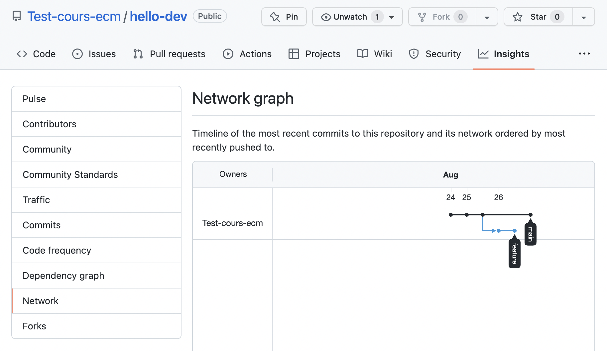Open the Pull requests tab
607x351 pixels.
tap(169, 54)
